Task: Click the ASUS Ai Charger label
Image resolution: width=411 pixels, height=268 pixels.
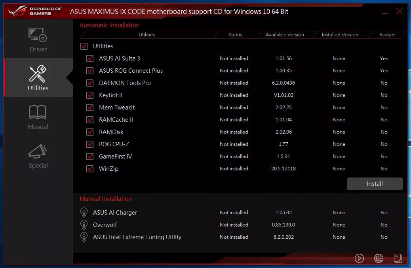Action: 115,213
